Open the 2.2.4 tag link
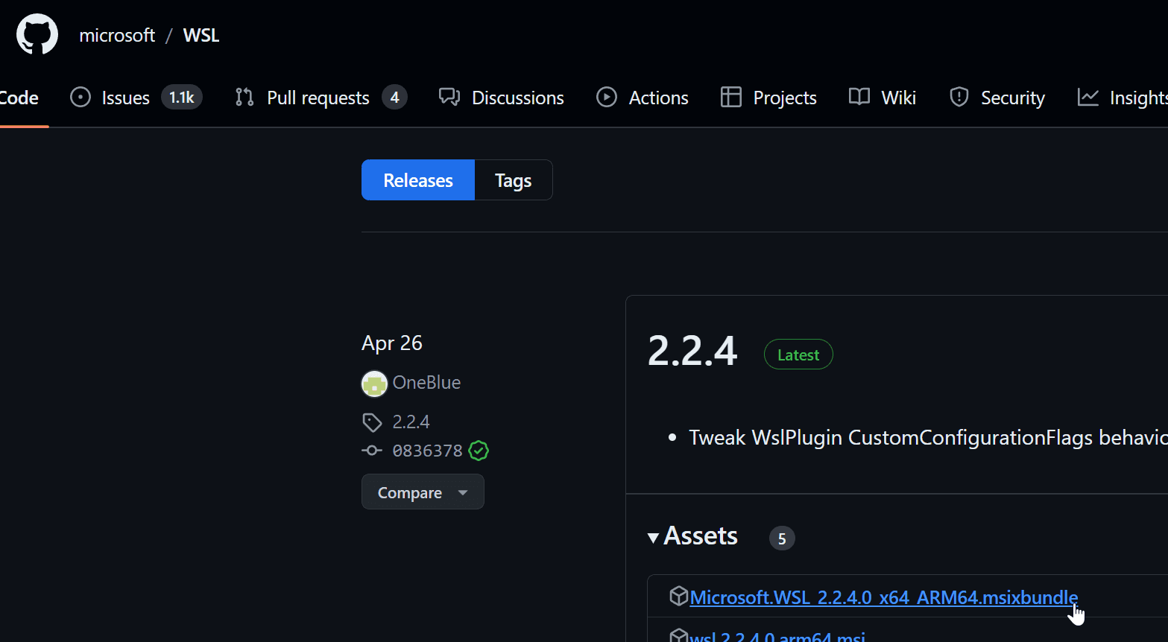The width and height of the screenshot is (1168, 642). pos(411,422)
